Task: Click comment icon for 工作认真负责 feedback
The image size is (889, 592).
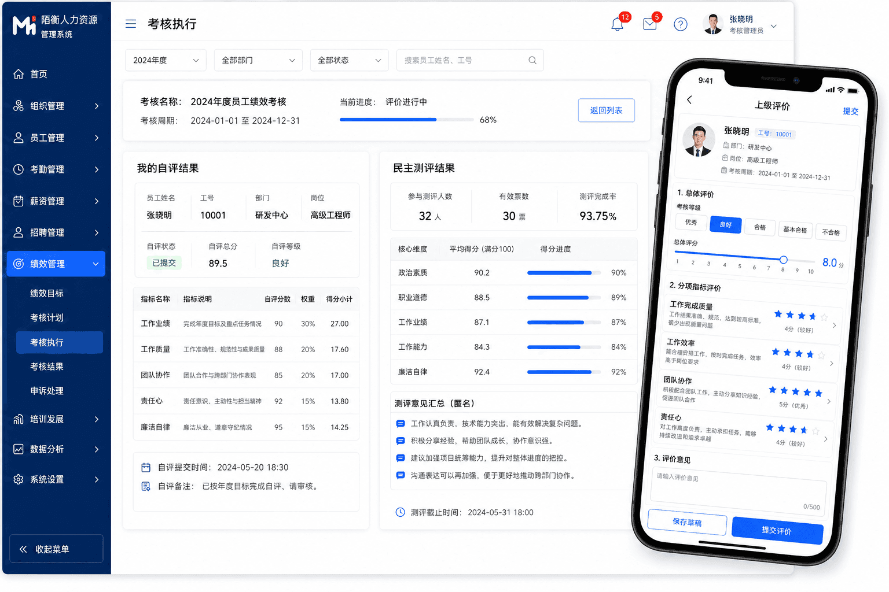Action: click(400, 424)
